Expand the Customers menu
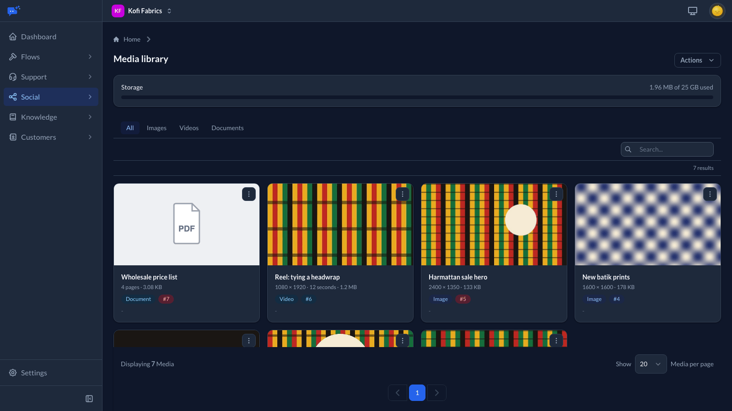732x411 pixels. pyautogui.click(x=51, y=137)
